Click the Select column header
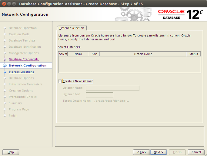This screenshot has width=207, height=156. [63, 54]
